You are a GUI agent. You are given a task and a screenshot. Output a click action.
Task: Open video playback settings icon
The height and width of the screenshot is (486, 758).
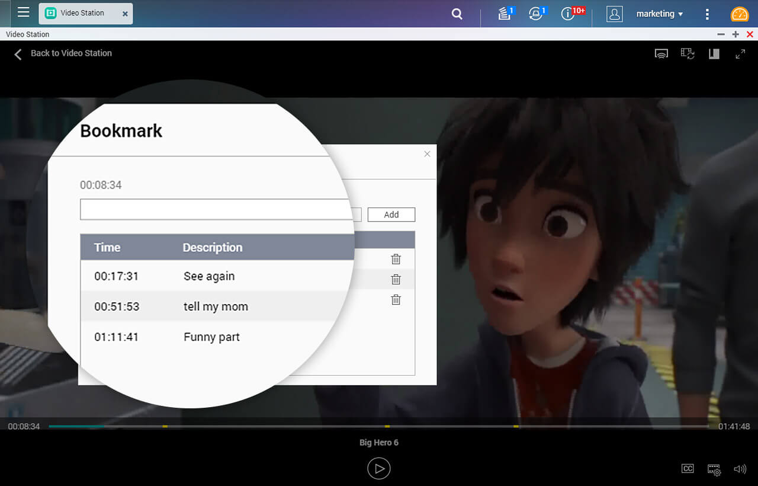coord(714,469)
